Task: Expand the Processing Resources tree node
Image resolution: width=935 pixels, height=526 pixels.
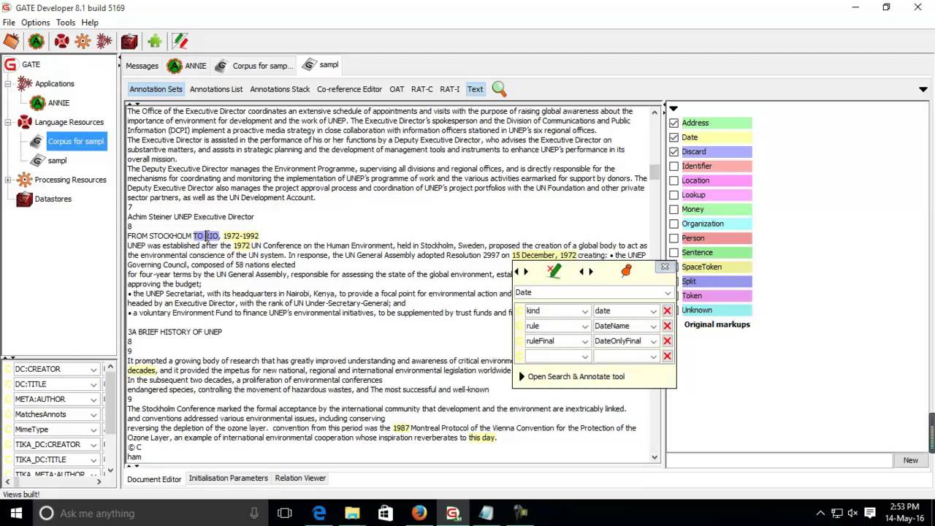Action: (x=8, y=180)
